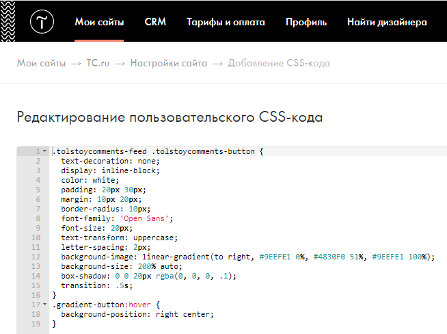Follow the Мои сайты breadcrumb link
447x334 pixels.
pos(41,63)
